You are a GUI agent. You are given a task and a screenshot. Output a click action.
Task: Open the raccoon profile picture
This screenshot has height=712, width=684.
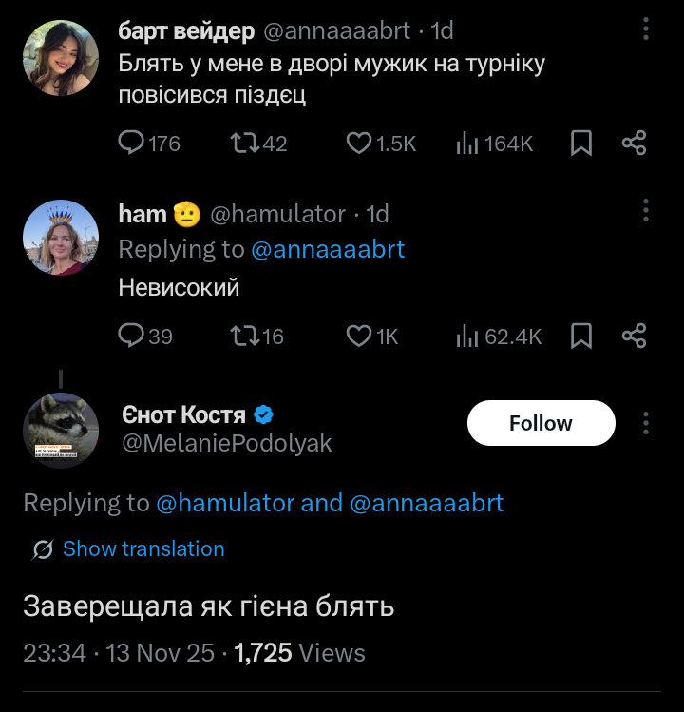pyautogui.click(x=61, y=431)
